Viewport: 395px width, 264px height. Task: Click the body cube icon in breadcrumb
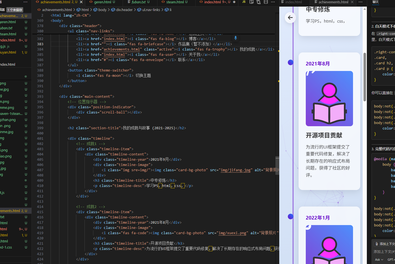[x=96, y=10]
